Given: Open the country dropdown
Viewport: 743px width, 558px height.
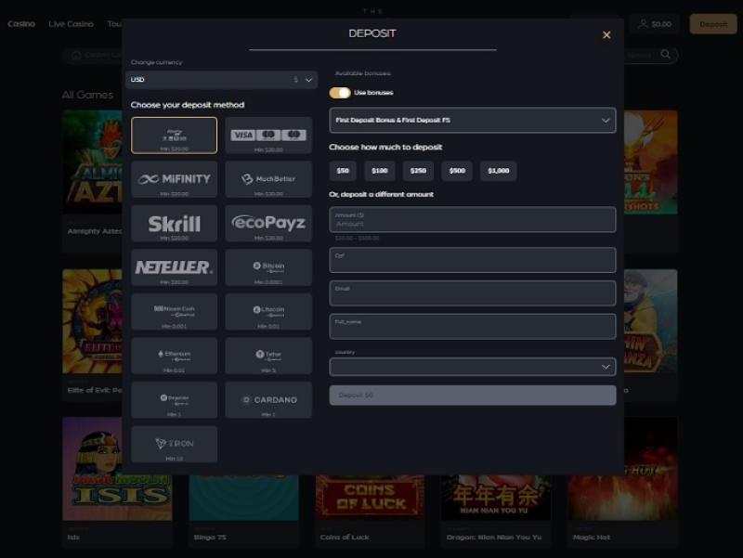Looking at the screenshot, I should click(x=472, y=367).
